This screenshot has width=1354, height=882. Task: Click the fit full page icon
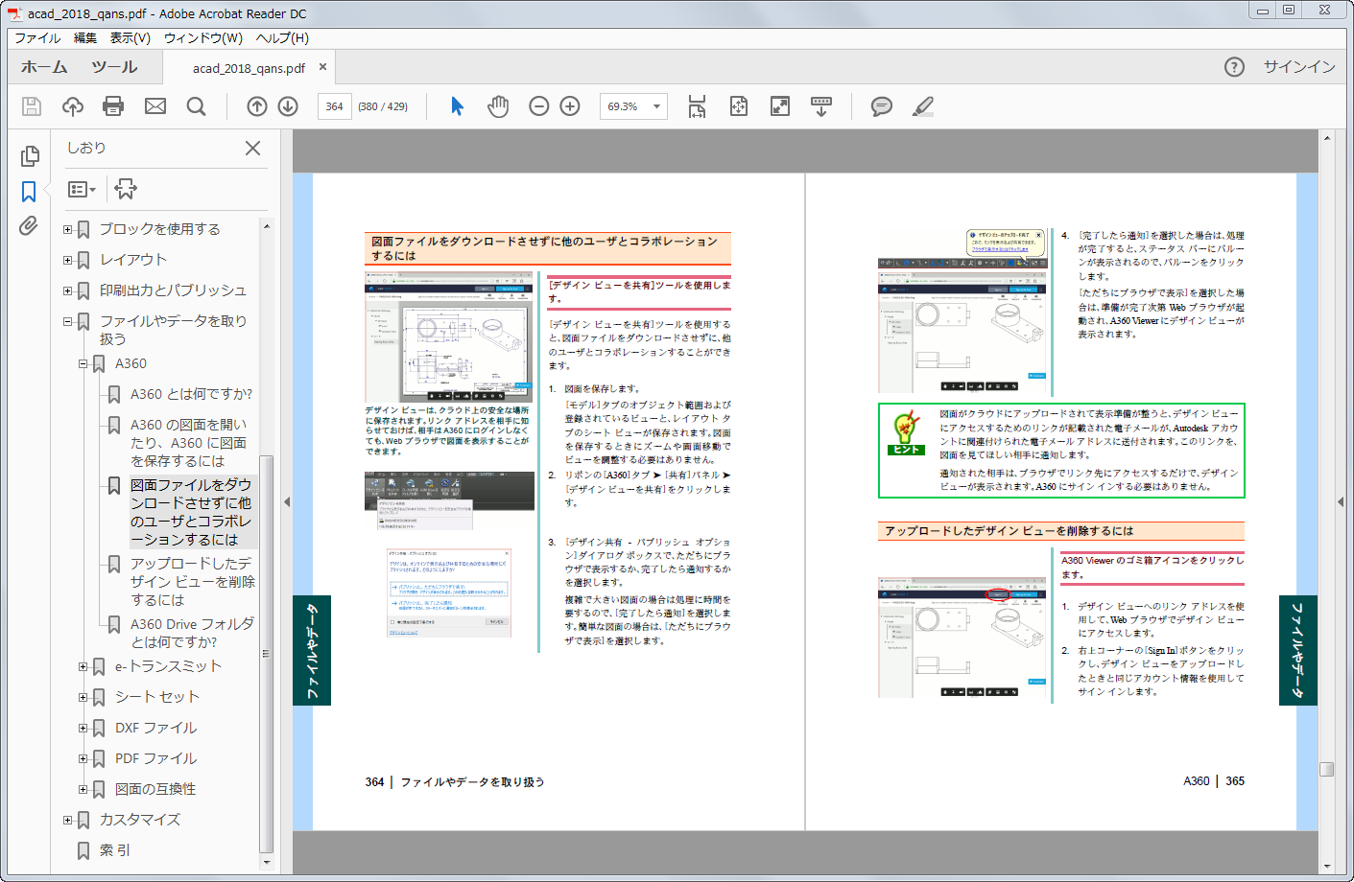click(x=739, y=106)
